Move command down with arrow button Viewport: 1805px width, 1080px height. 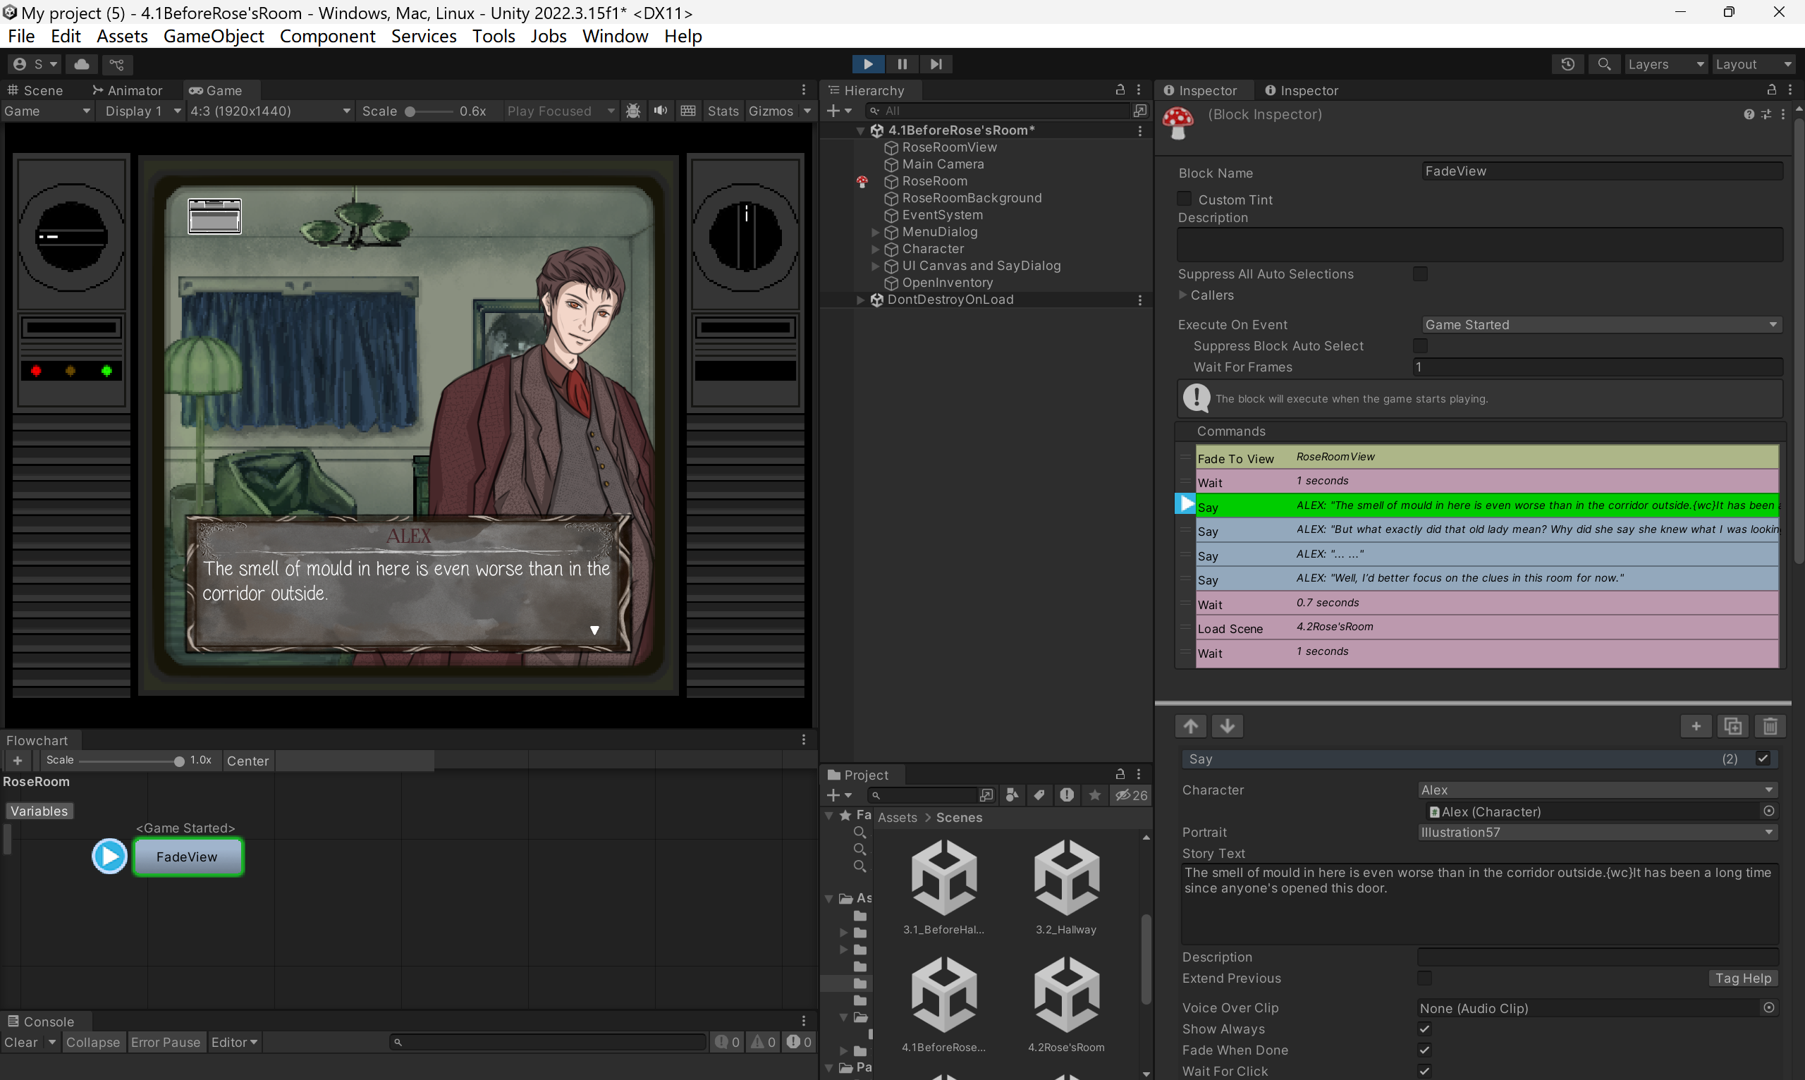(x=1227, y=725)
